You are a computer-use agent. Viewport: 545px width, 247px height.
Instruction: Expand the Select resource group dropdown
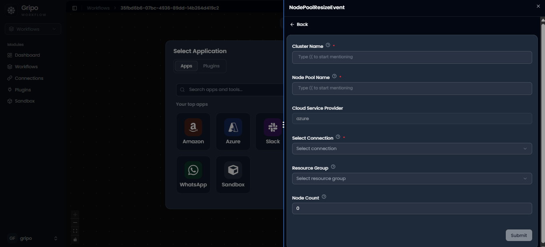pyautogui.click(x=412, y=178)
